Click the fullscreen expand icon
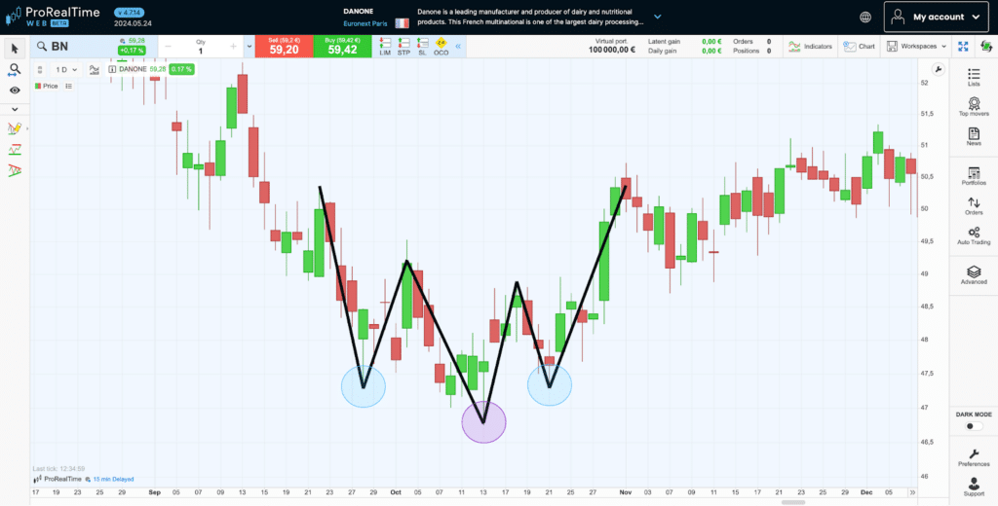 click(x=962, y=47)
